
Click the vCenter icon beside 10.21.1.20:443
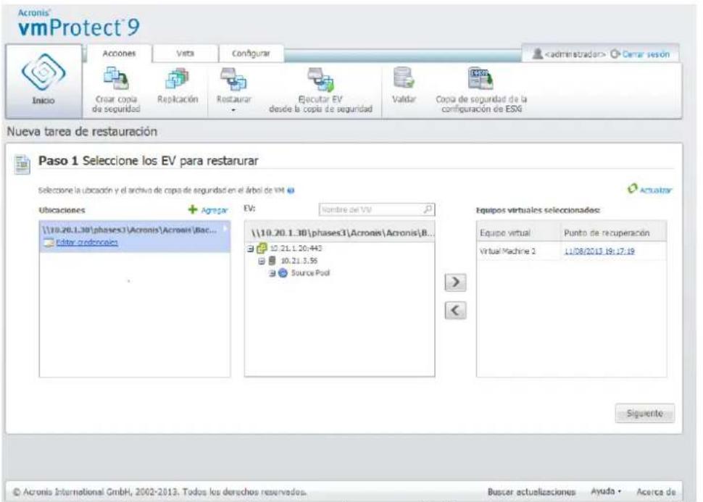[262, 248]
